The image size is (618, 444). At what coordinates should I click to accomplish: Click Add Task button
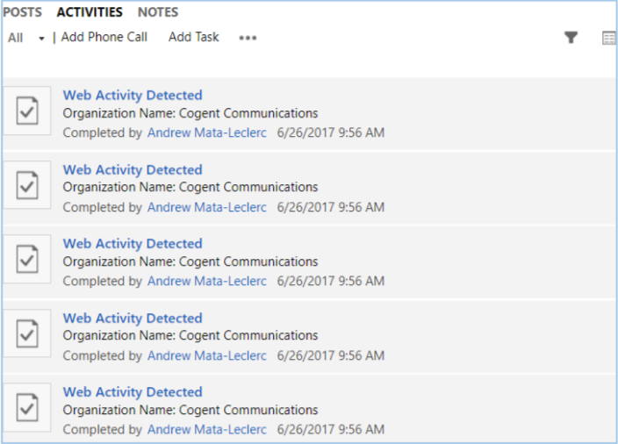194,37
